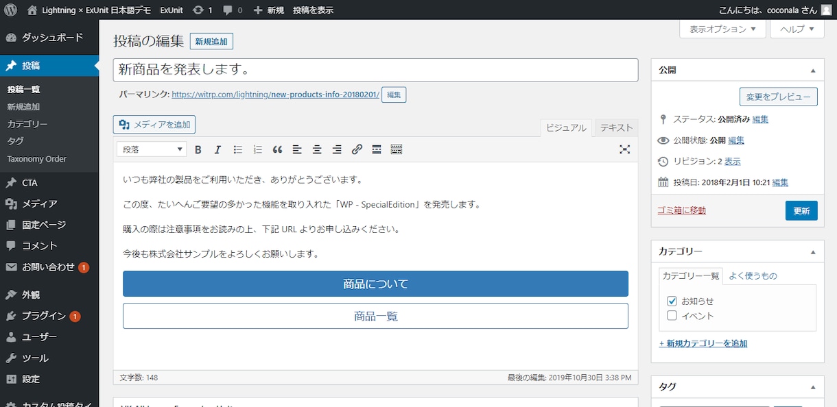Align text right
Screen dimensions: 837x407
(x=337, y=149)
